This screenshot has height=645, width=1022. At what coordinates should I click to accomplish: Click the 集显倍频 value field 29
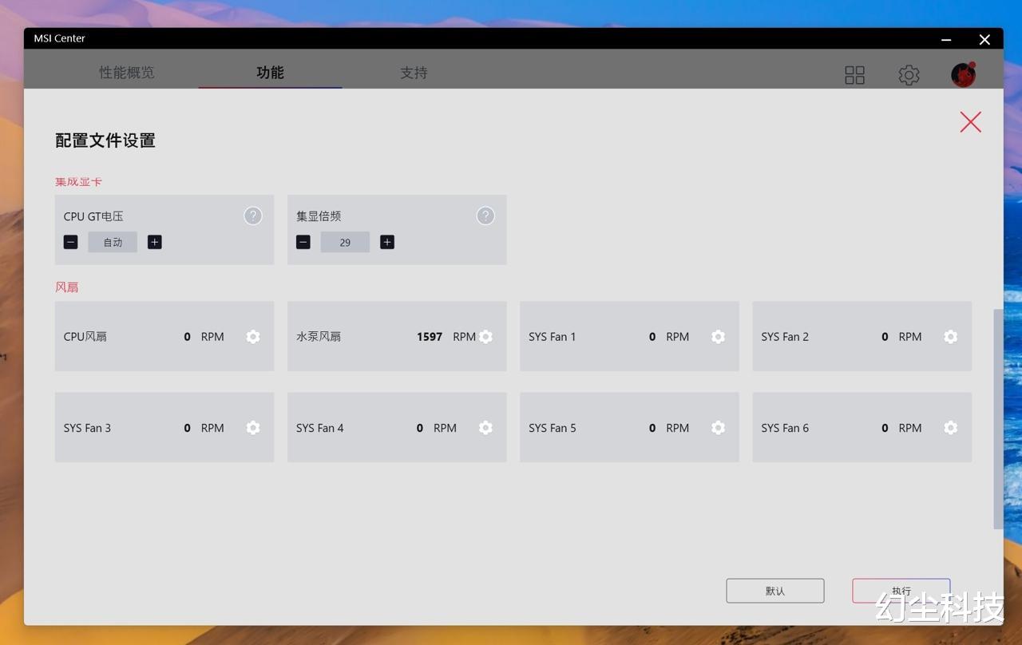[x=345, y=242]
